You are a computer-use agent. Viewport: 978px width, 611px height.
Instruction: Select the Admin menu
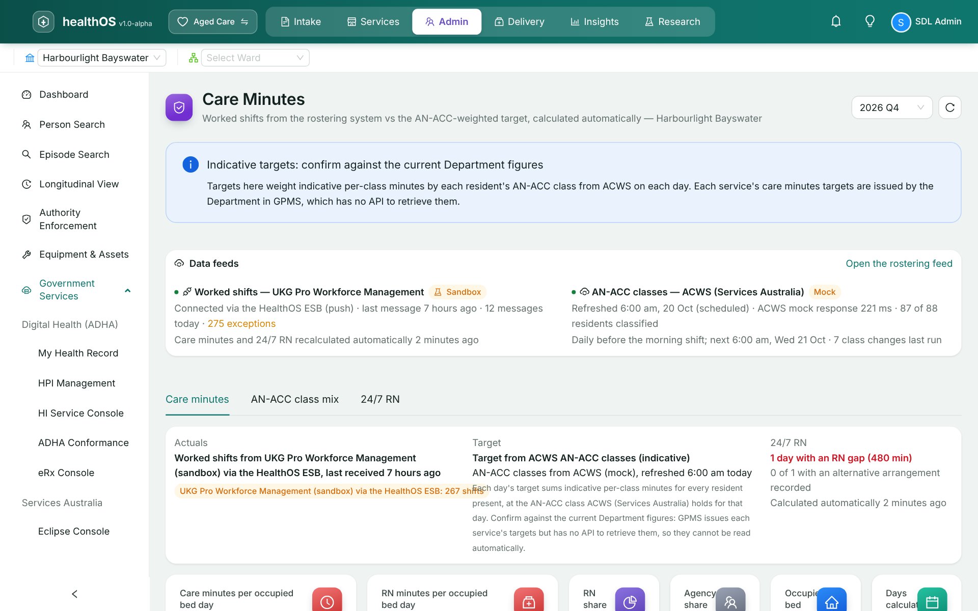447,21
